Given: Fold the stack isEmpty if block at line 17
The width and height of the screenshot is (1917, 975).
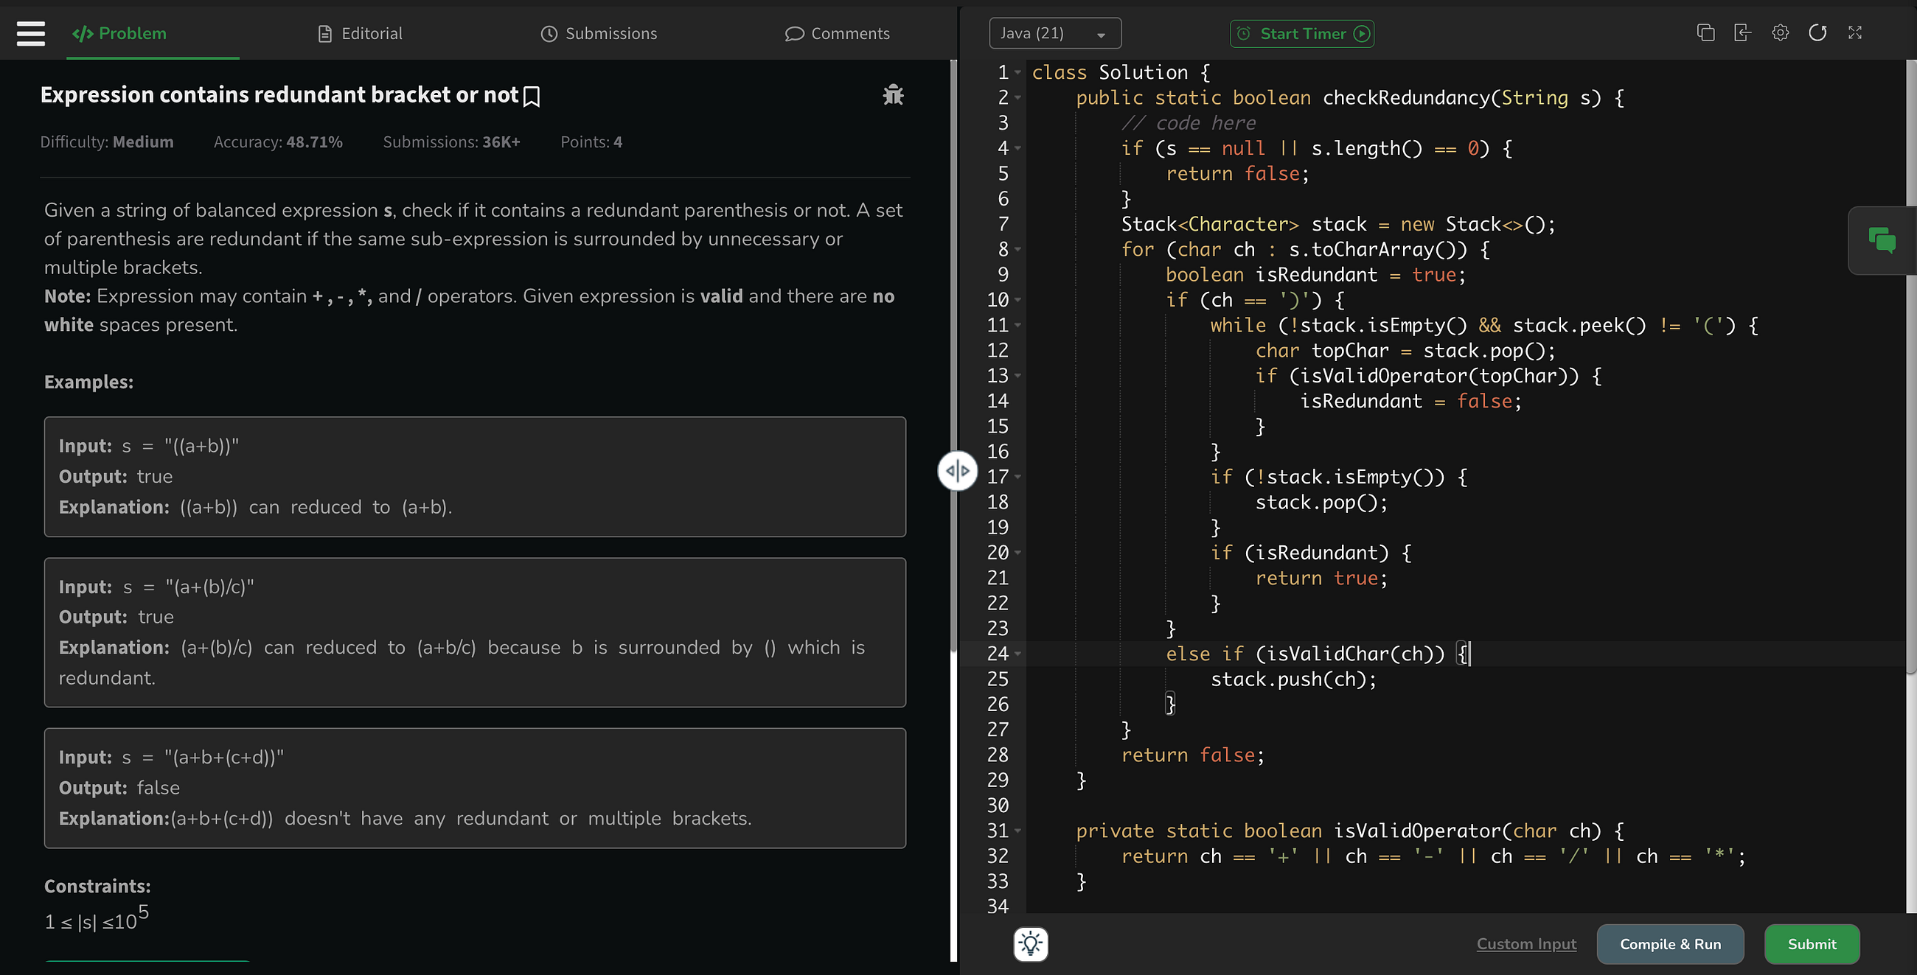Looking at the screenshot, I should coord(1017,477).
